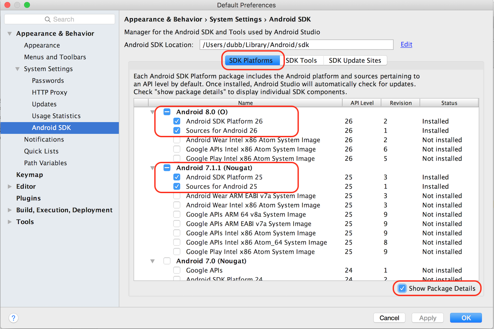Open Notifications settings
The image size is (494, 329).
click(x=44, y=139)
